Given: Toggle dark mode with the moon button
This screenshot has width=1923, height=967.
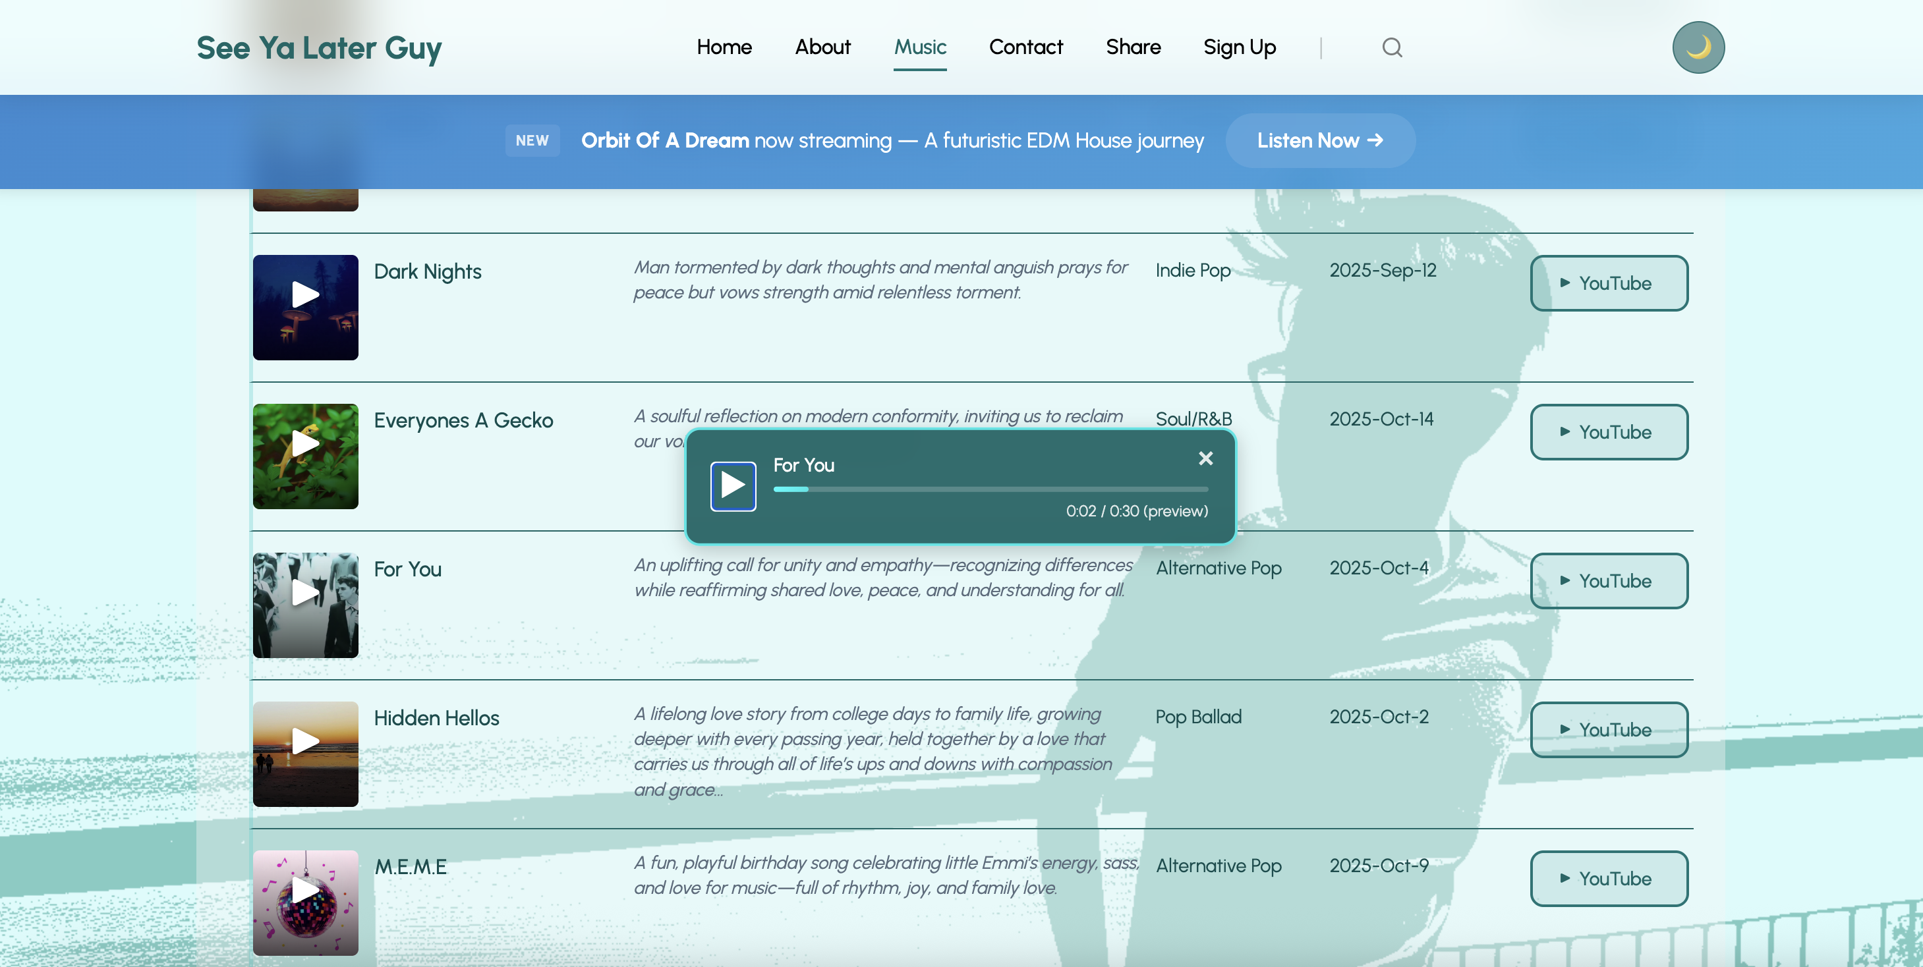Looking at the screenshot, I should (1698, 47).
